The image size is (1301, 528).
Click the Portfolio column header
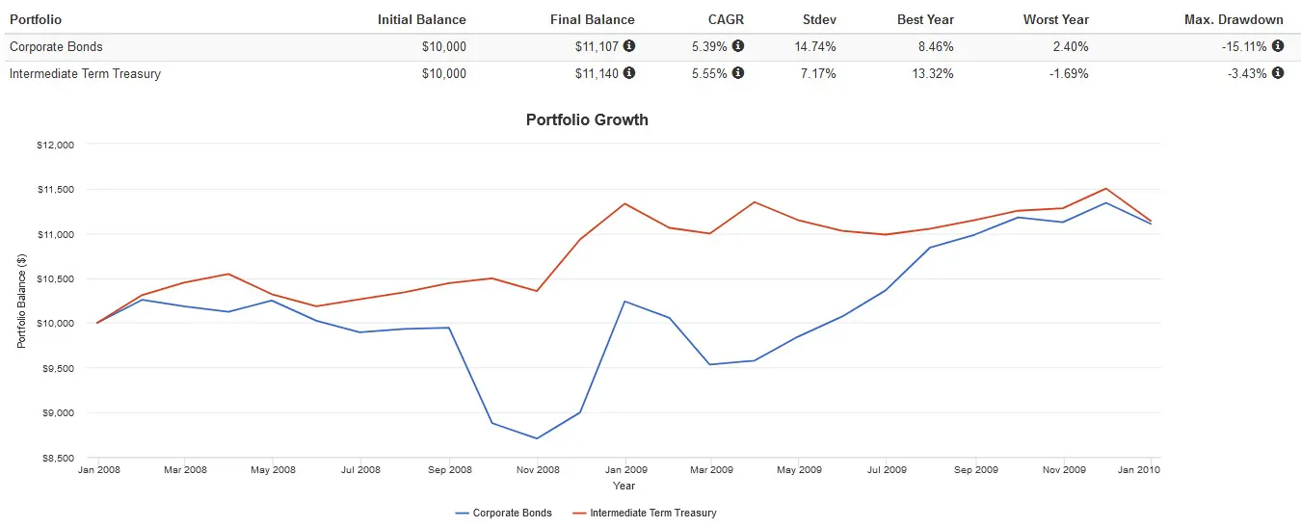click(x=37, y=19)
